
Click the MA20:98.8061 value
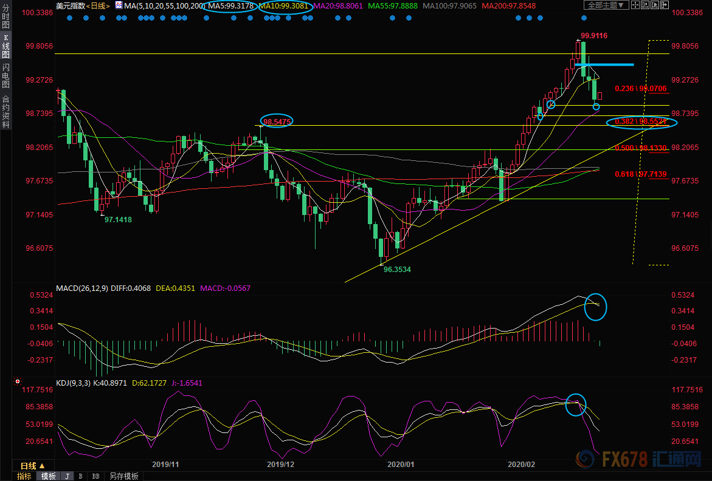[x=338, y=6]
